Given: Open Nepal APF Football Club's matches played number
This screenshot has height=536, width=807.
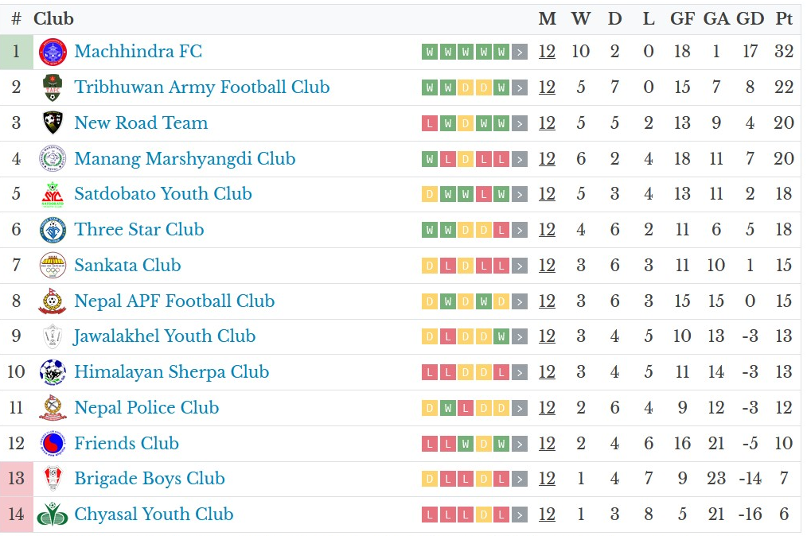Looking at the screenshot, I should point(547,301).
